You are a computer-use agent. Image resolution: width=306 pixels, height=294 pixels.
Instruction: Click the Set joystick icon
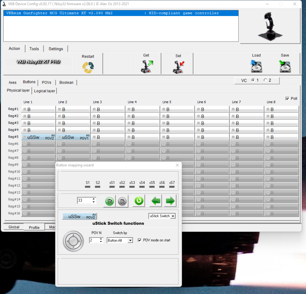178,67
